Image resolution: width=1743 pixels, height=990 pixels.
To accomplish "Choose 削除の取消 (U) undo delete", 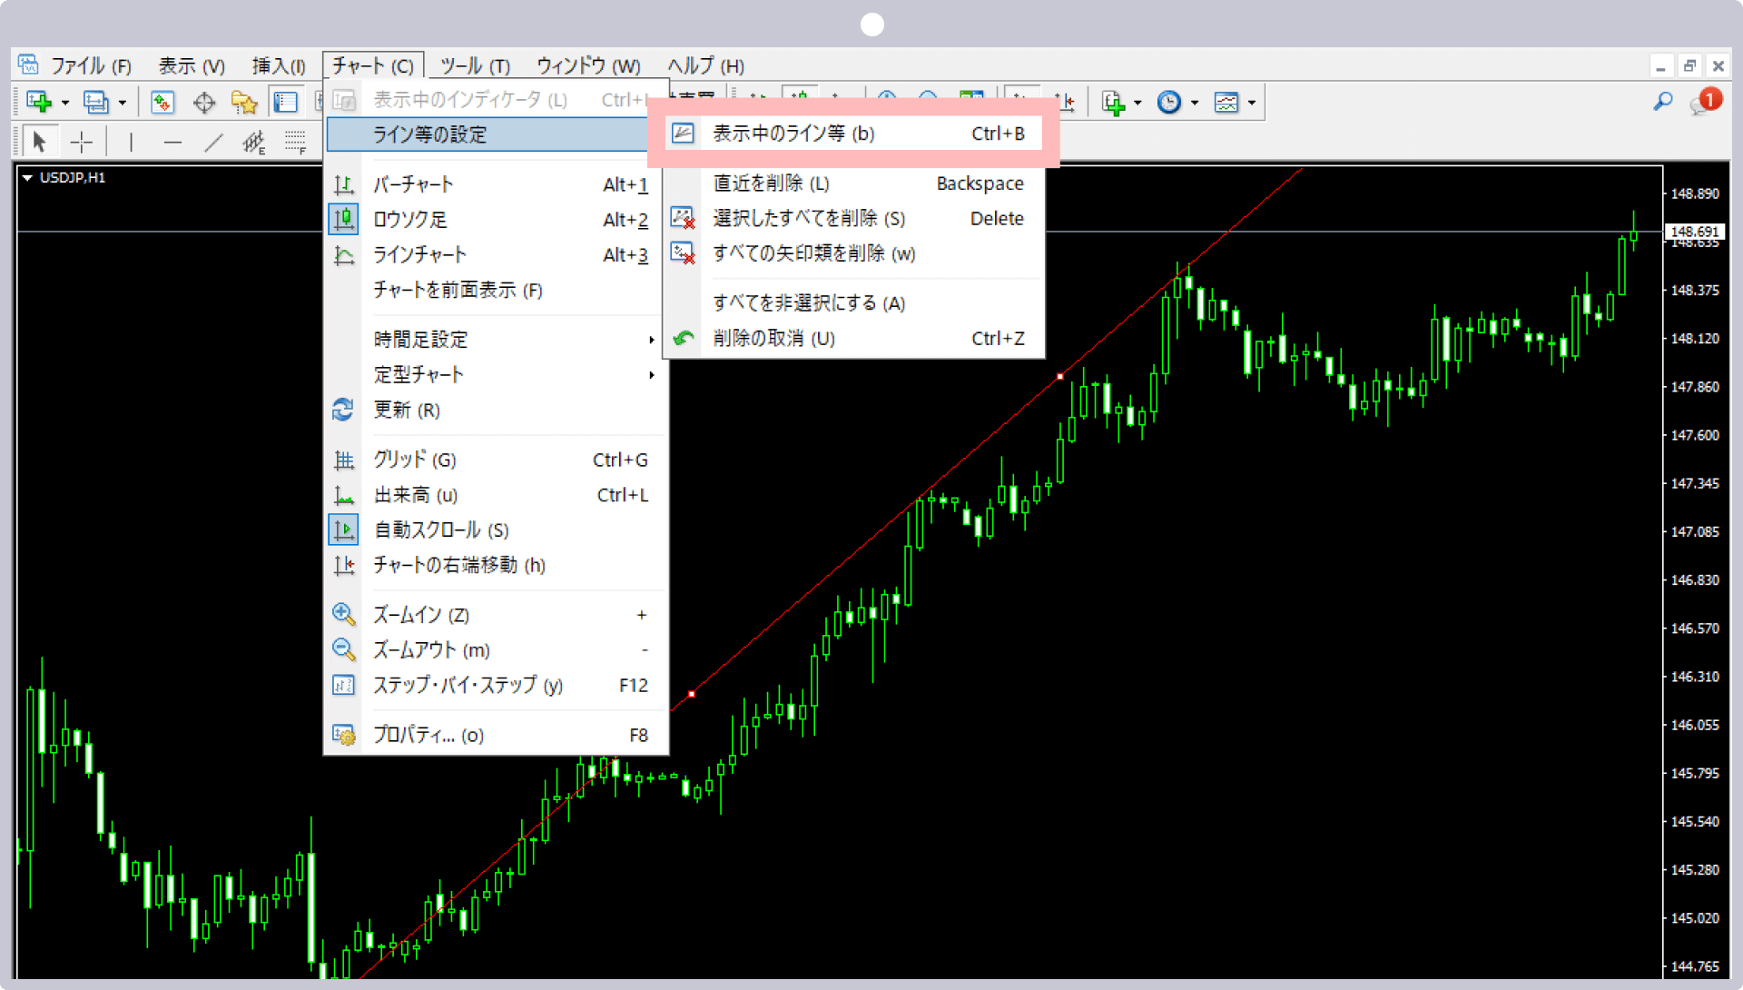I will pos(853,339).
